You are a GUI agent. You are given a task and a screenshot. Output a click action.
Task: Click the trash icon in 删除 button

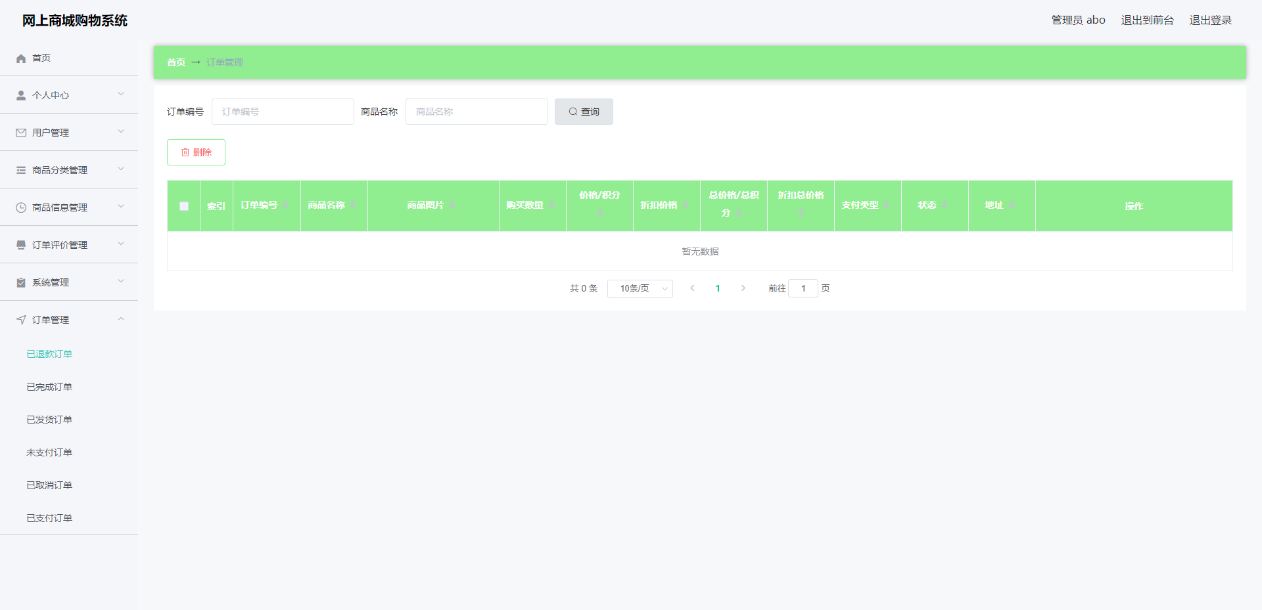(185, 152)
